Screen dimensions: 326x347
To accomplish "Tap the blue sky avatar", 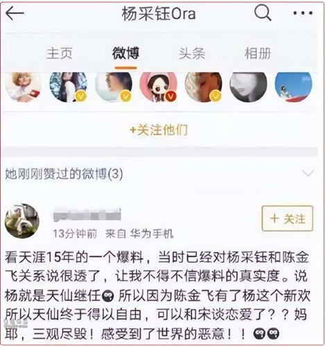I will pyautogui.click(x=293, y=87).
